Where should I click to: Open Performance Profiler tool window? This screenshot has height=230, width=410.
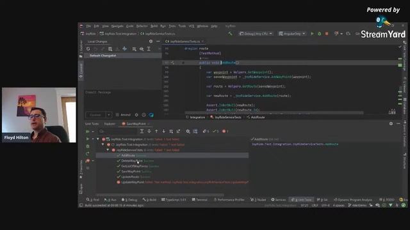(229, 200)
